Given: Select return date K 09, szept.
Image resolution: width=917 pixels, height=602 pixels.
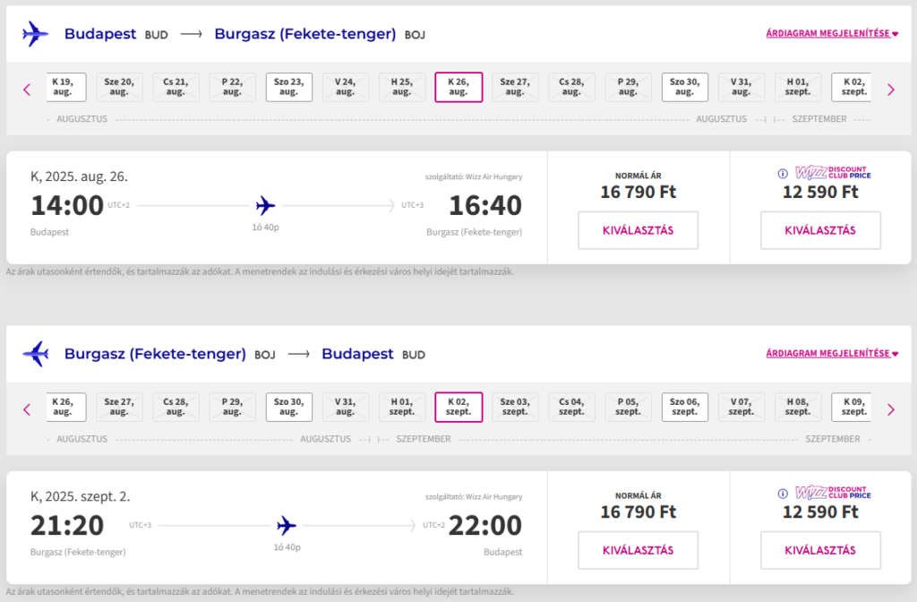Looking at the screenshot, I should pos(852,408).
